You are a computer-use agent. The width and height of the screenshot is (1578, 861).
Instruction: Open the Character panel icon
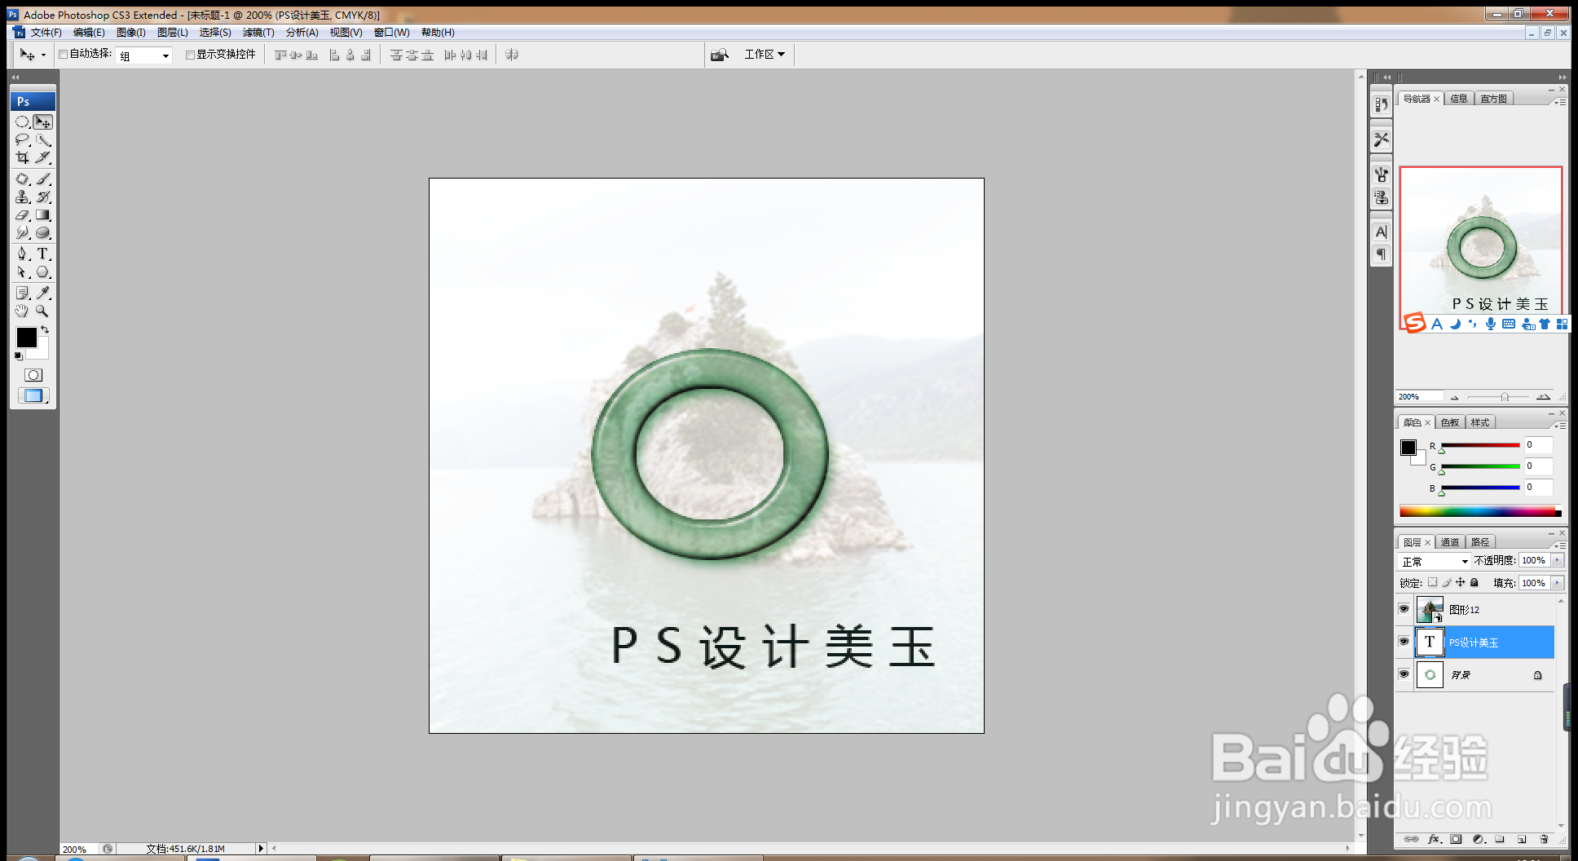coord(1381,232)
